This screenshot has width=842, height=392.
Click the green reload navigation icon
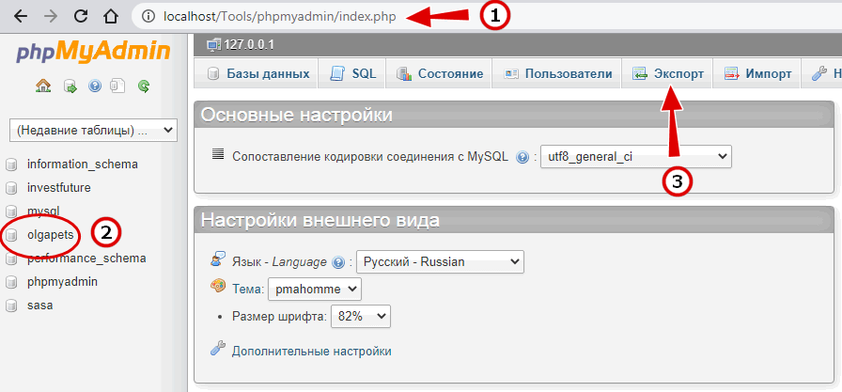click(144, 86)
